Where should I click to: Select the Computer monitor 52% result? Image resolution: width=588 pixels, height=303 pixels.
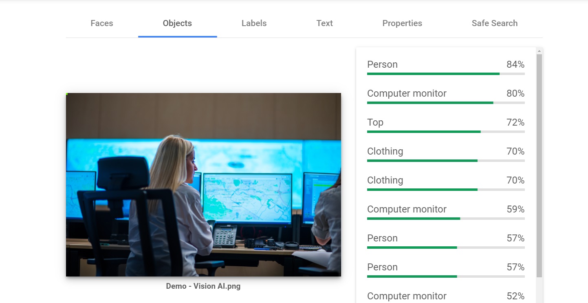point(445,296)
